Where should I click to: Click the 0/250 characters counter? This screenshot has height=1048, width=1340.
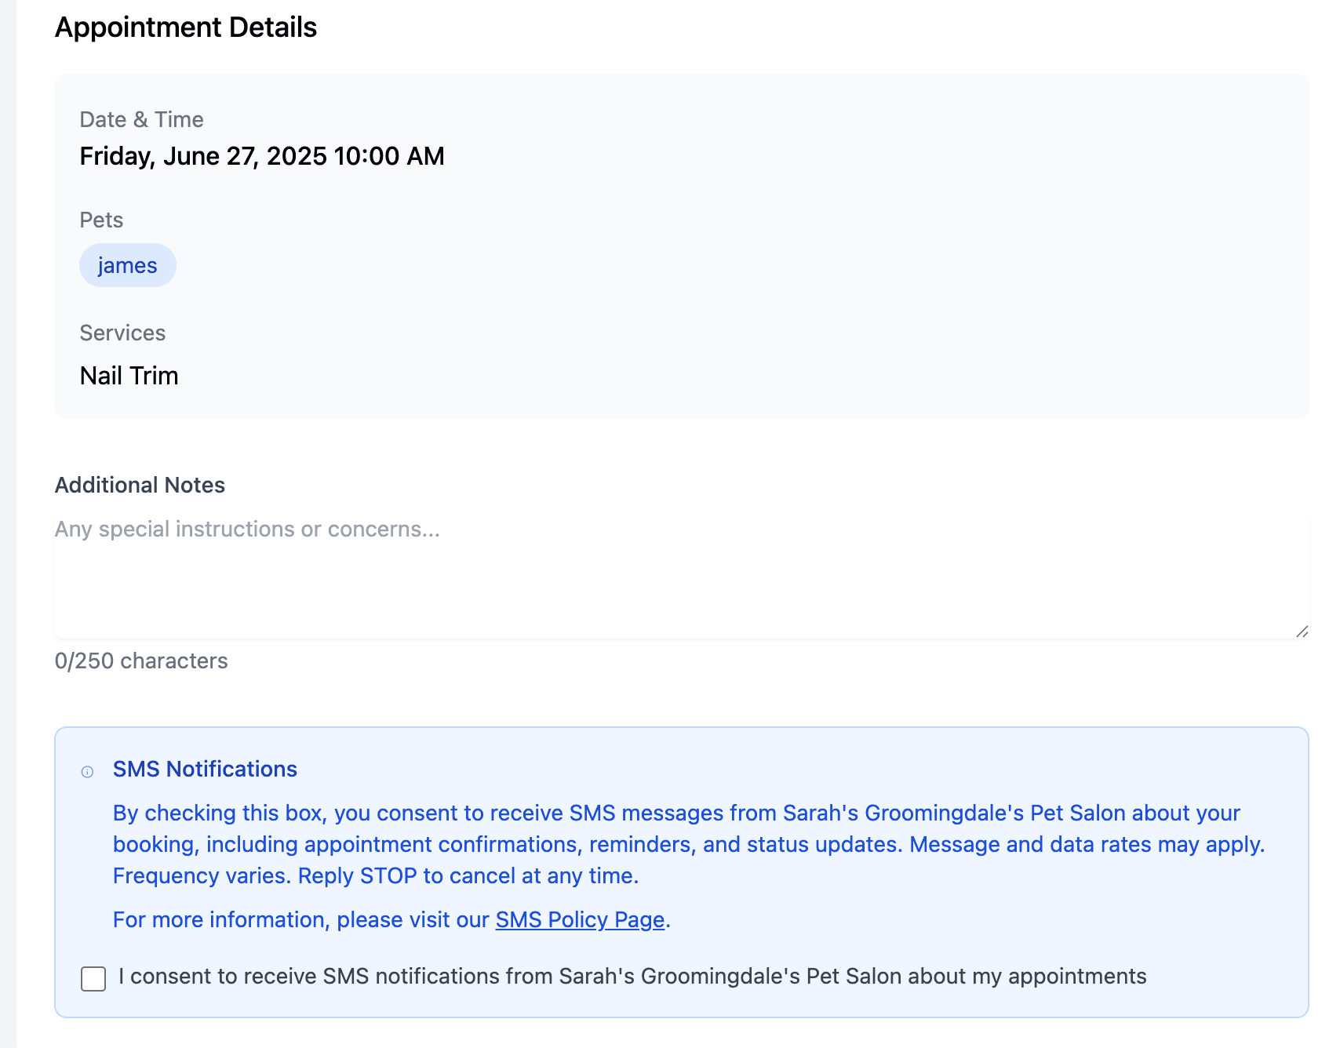[x=140, y=660]
